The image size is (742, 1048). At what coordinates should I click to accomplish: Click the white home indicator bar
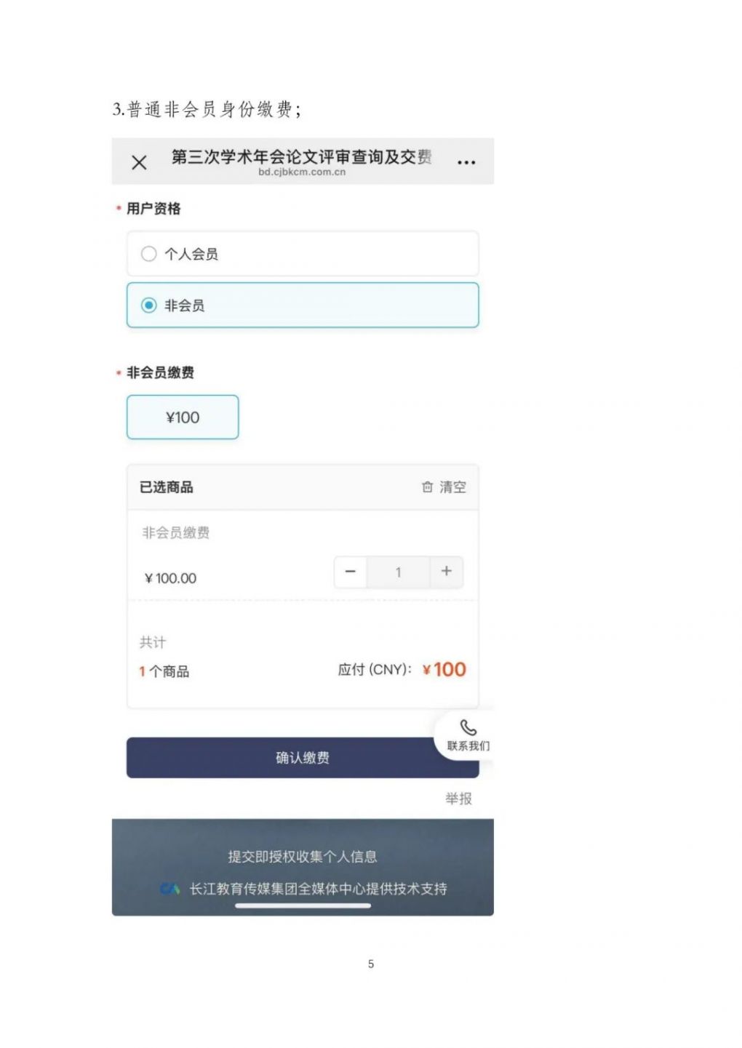coord(303,906)
